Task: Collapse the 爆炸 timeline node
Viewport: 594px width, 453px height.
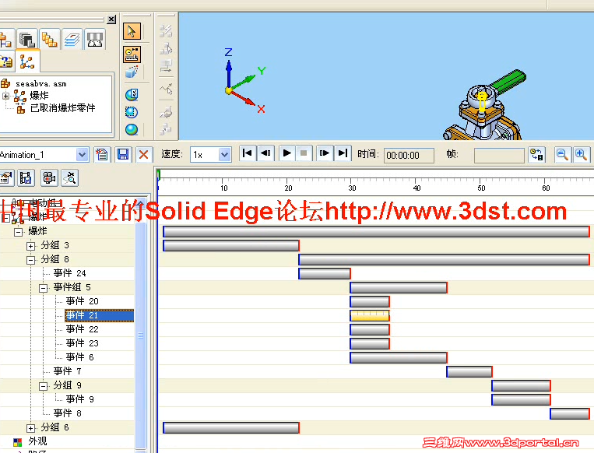Action: (18, 232)
